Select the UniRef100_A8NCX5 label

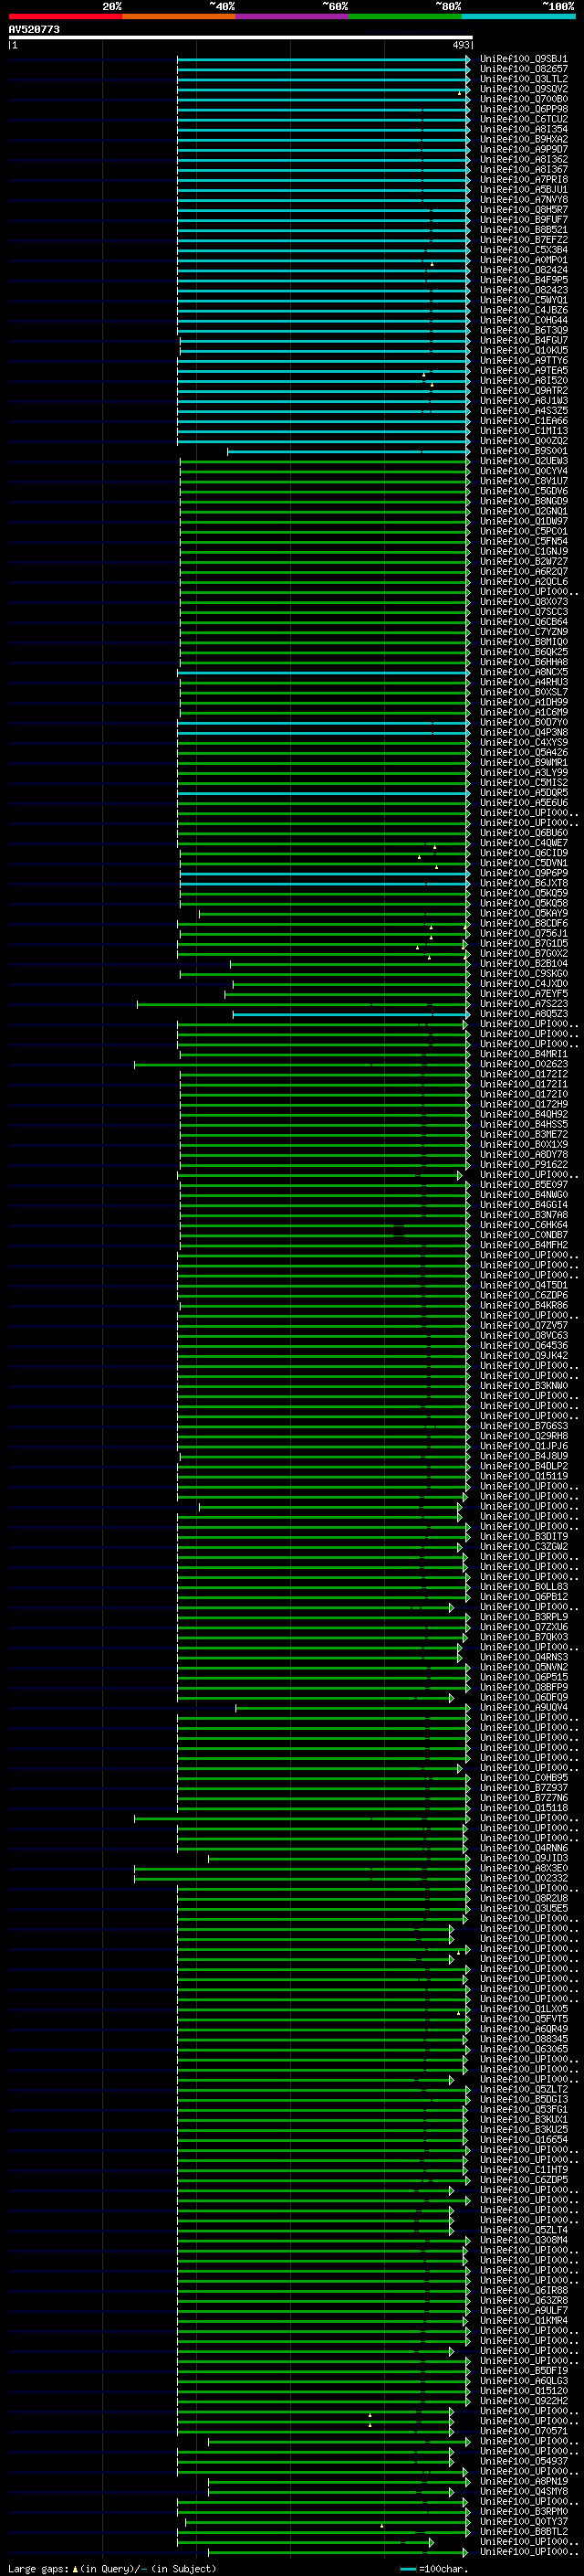point(524,672)
